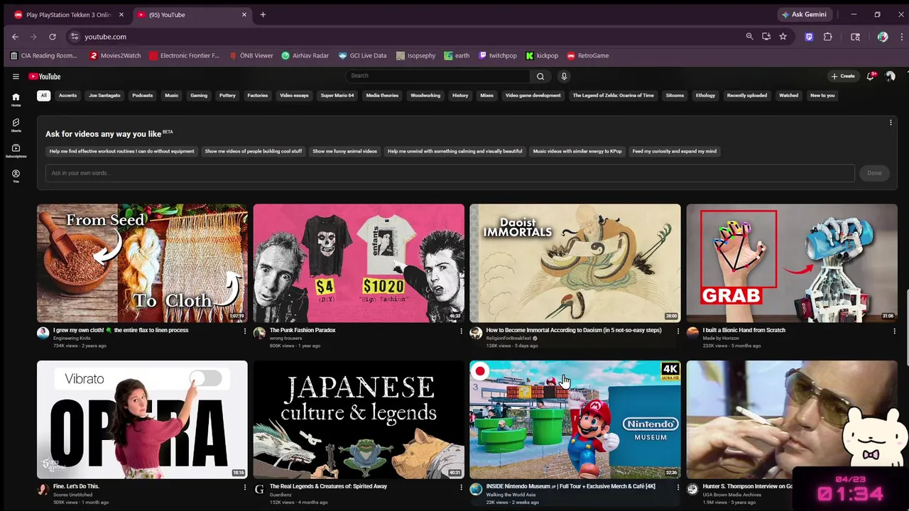Screen dimensions: 909x511
Task: Select the Podcasts filter chip
Action: (142, 95)
